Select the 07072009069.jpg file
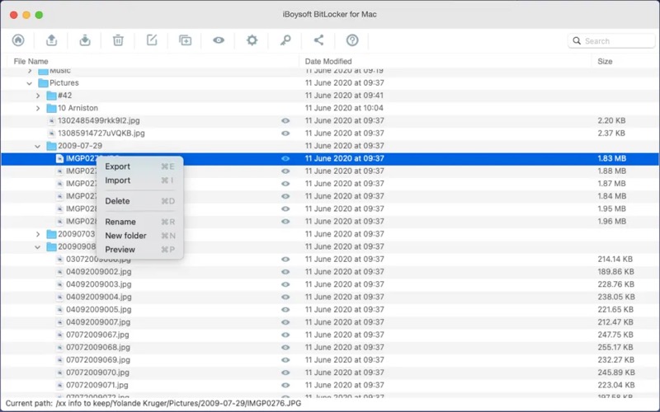 tap(98, 360)
